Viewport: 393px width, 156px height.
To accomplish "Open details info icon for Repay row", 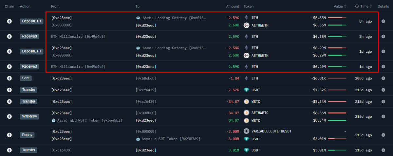I will (x=383, y=135).
